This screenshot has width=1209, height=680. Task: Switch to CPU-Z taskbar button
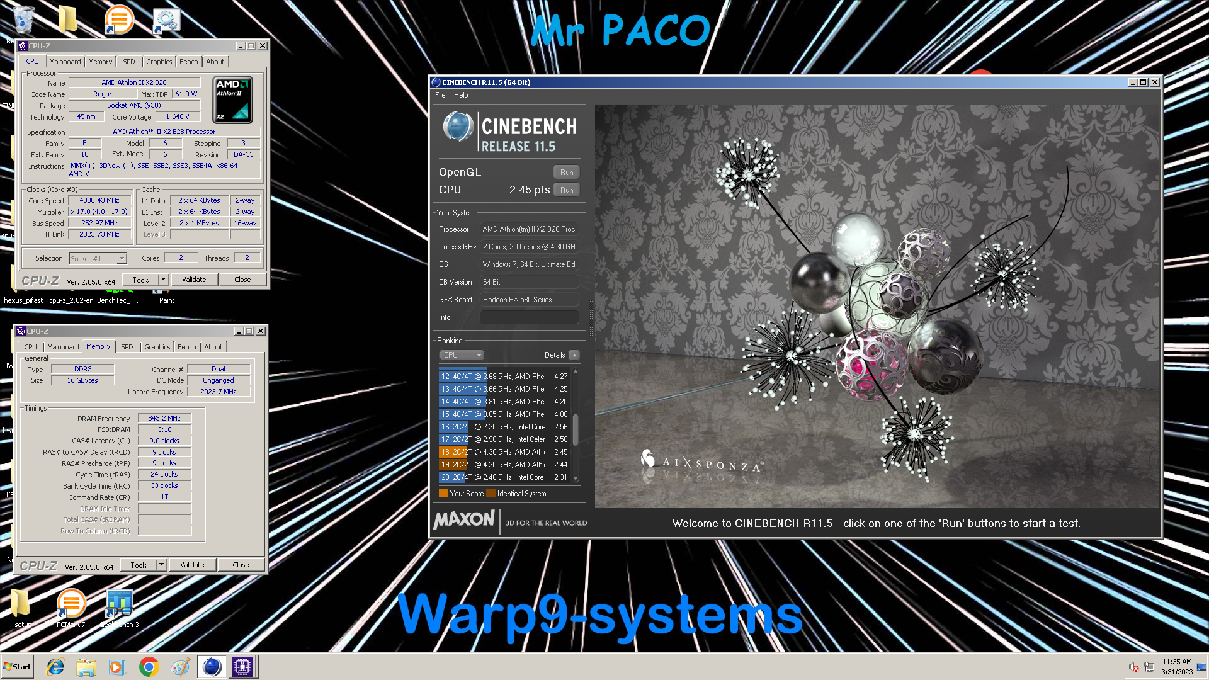tap(242, 667)
